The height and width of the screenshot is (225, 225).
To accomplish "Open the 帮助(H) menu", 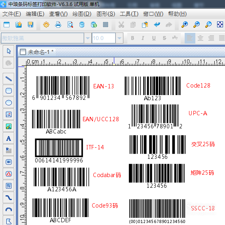I will pyautogui.click(x=178, y=14).
